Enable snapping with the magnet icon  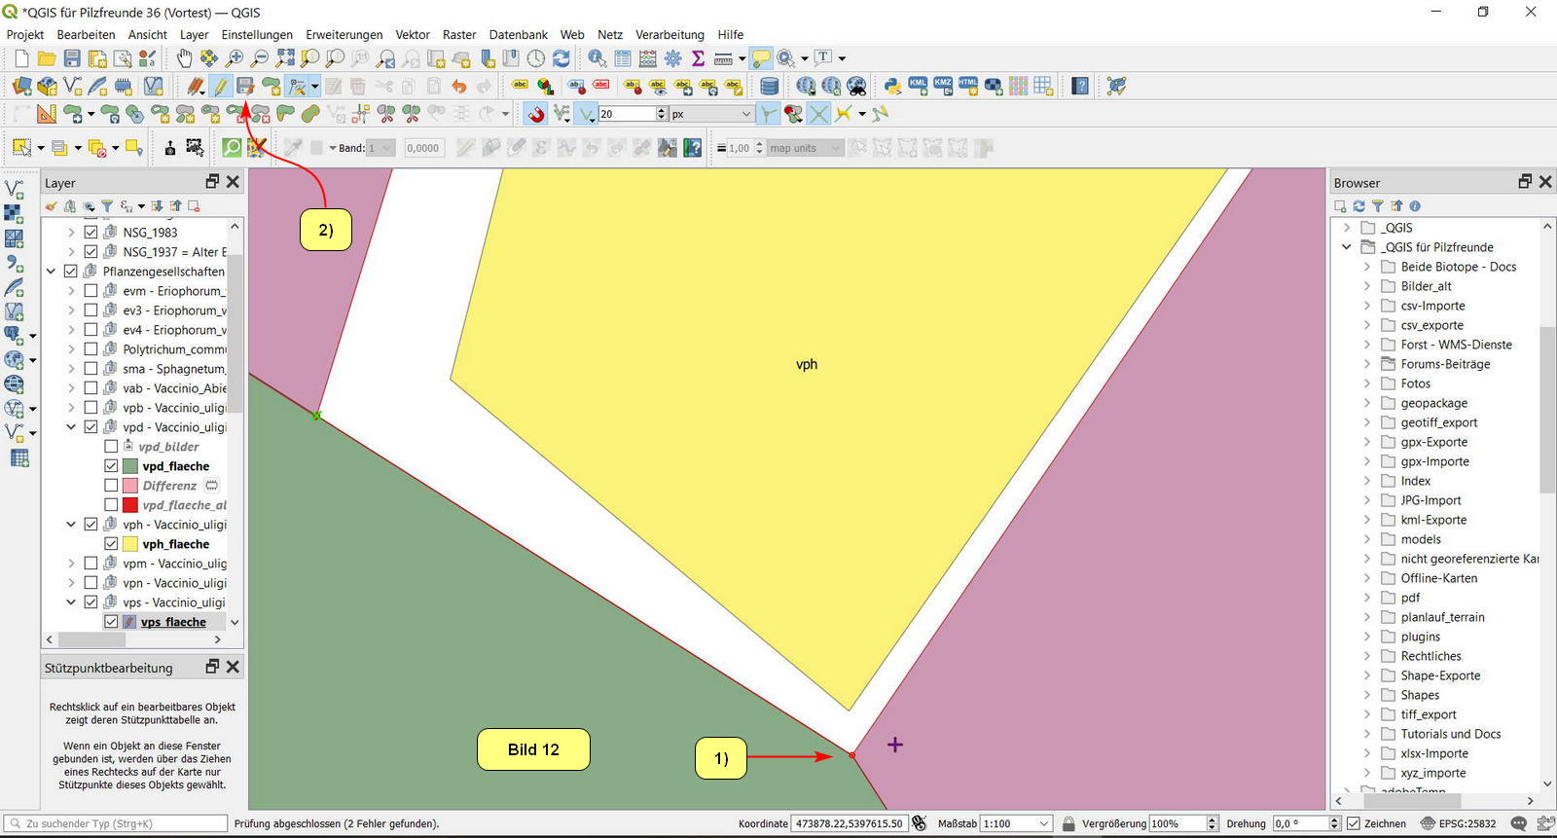[x=536, y=115]
